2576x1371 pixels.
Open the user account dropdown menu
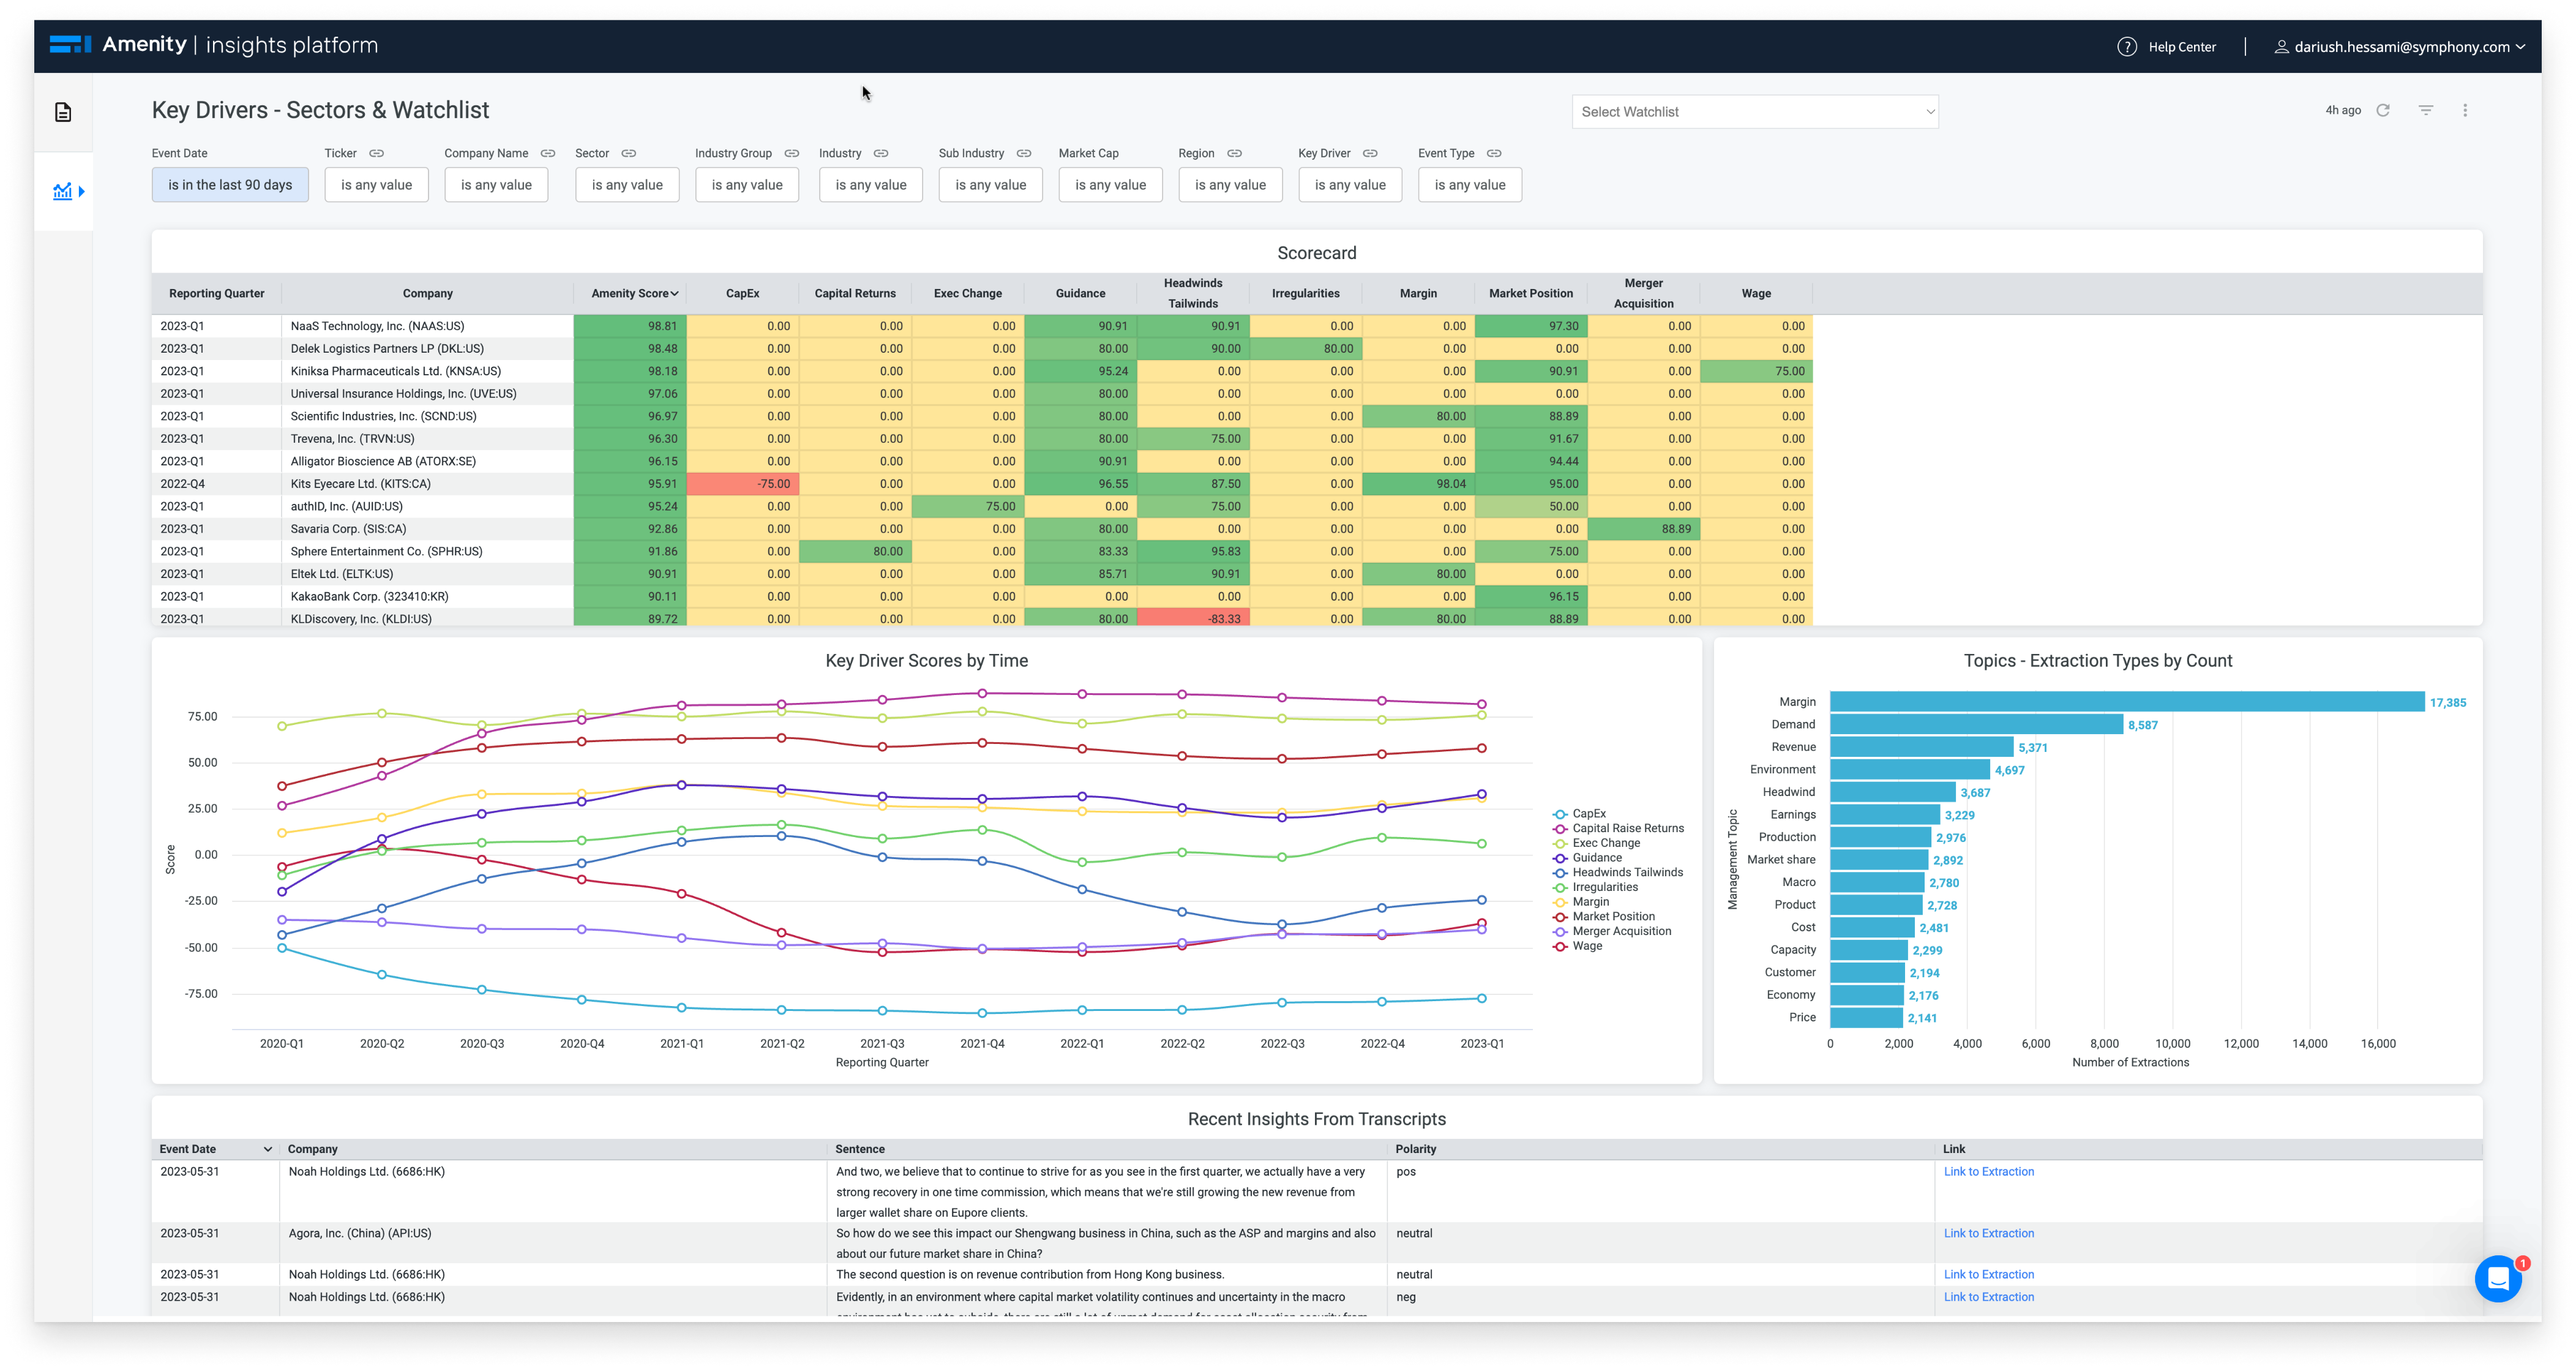[2401, 46]
